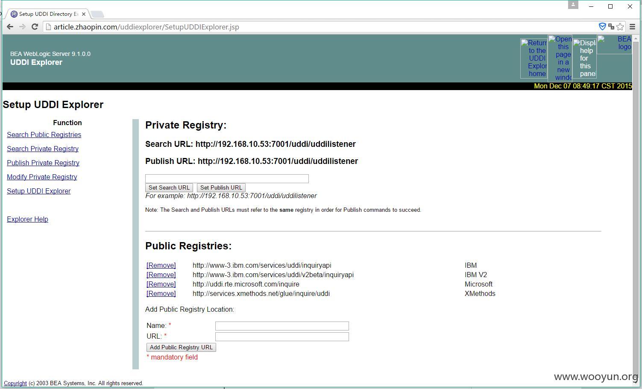This screenshot has width=642, height=389.
Task: Open Publish Private Registry link
Action: [x=43, y=163]
